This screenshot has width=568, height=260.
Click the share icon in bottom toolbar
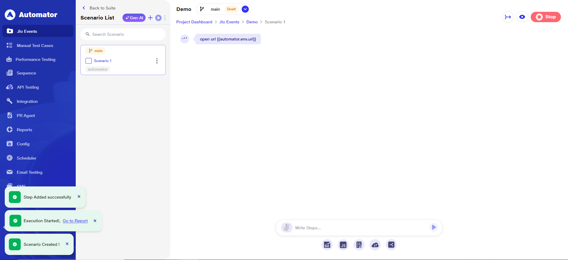coord(391,245)
